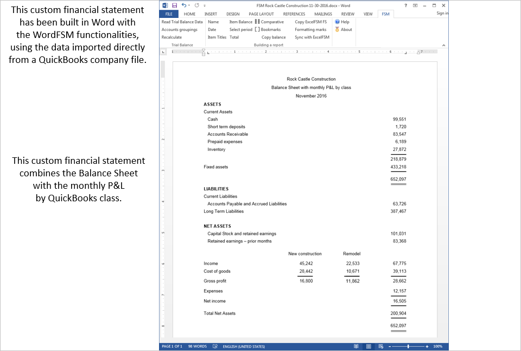Viewport: 521px width, 351px height.
Task: Click Sync with ExcelFSM
Action: [x=312, y=37]
